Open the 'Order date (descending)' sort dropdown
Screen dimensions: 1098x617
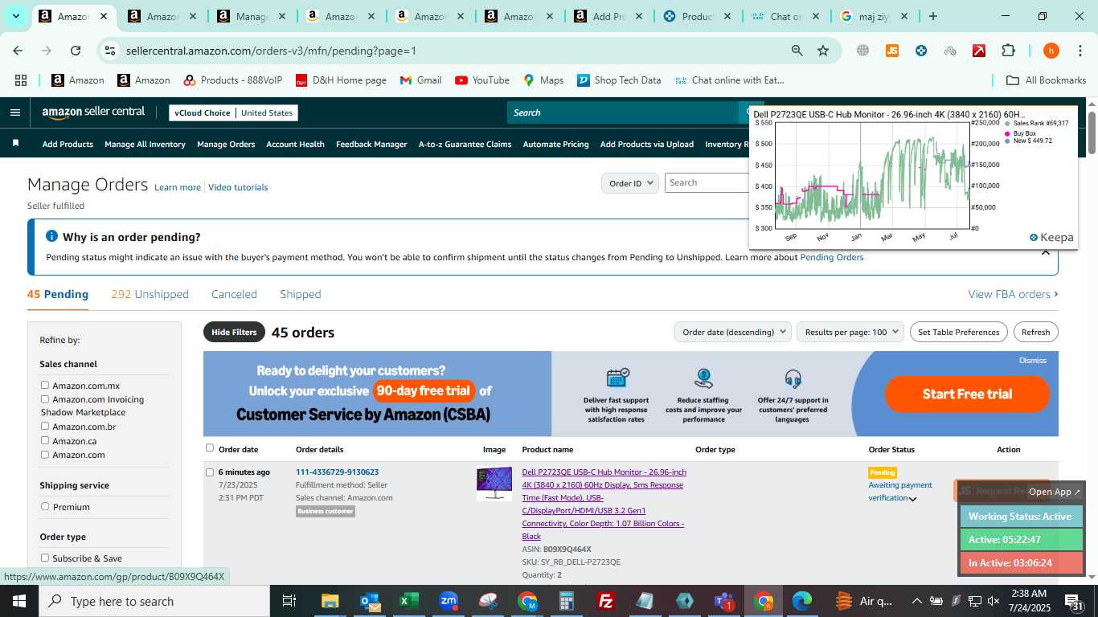click(x=732, y=332)
